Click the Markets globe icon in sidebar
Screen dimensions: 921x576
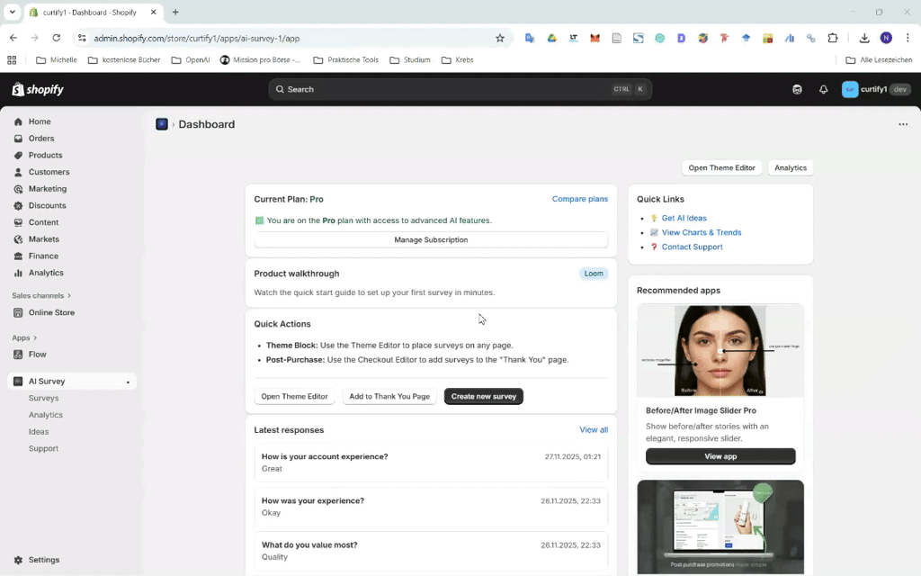point(20,238)
